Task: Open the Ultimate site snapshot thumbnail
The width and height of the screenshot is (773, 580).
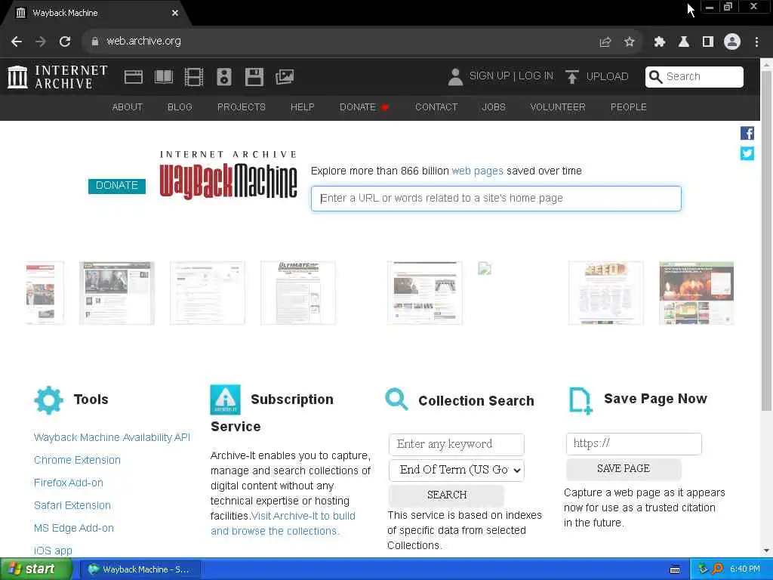Action: [x=297, y=293]
